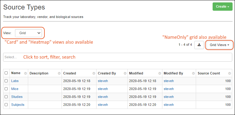Viewport: 235px width, 115px height.
Task: Expand the Grid Views dropdown
Action: [x=219, y=45]
